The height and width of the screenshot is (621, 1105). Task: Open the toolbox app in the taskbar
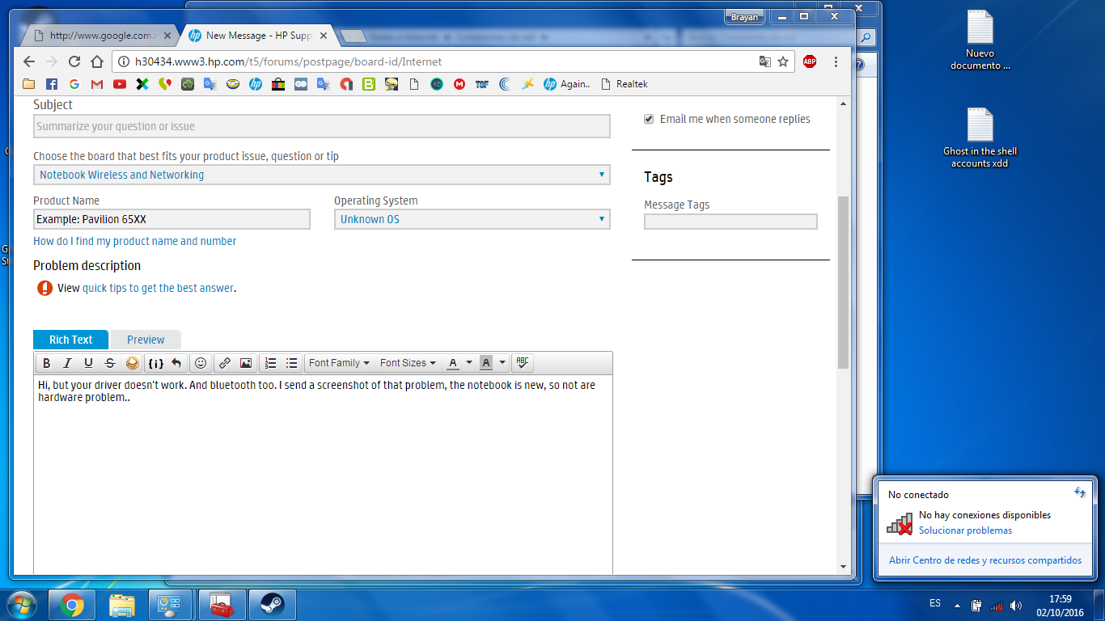pos(222,605)
